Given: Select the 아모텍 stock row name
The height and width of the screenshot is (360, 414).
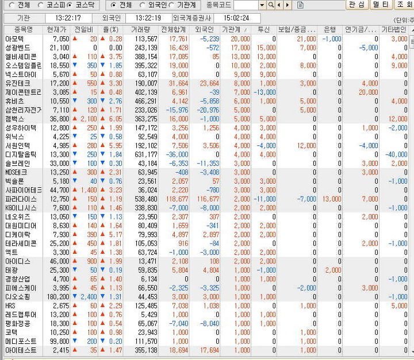Looking at the screenshot, I should tap(14, 39).
